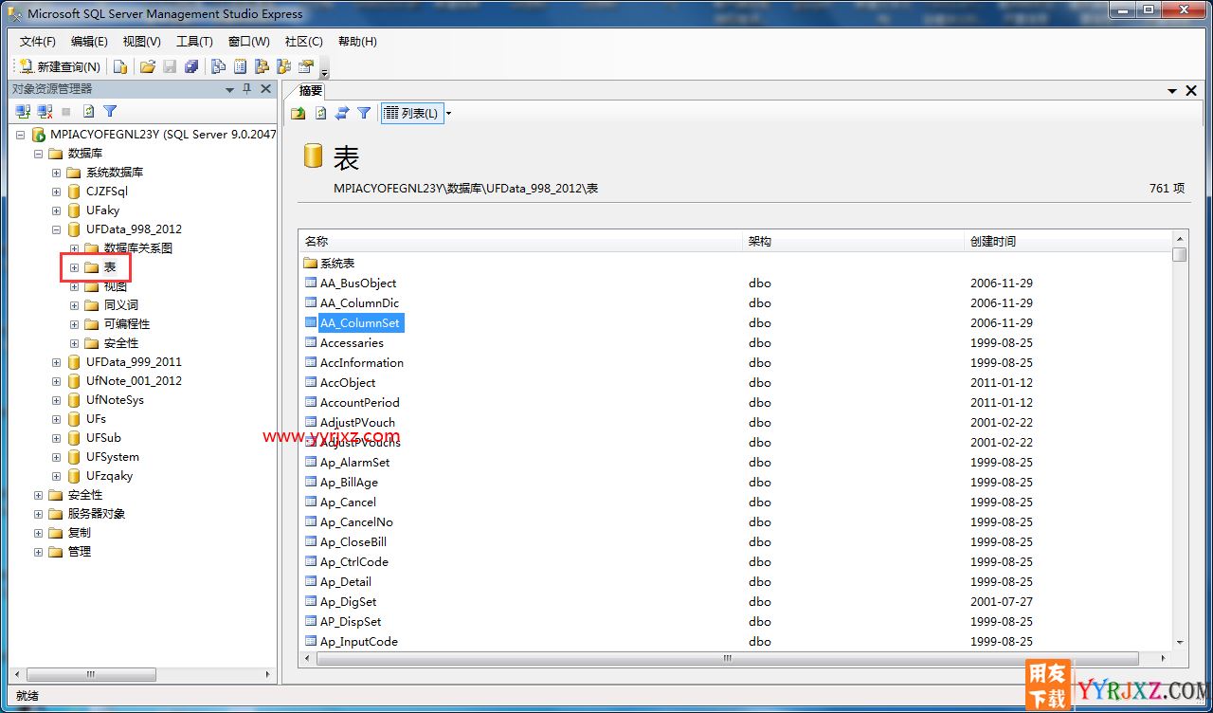
Task: Collapse the MPIACYOFEGNL23Y server node
Action: pyautogui.click(x=21, y=135)
